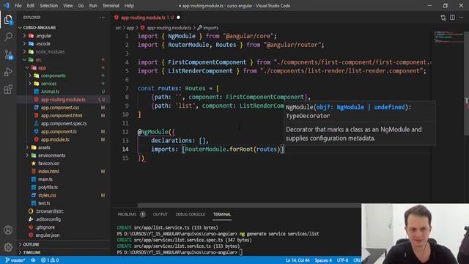
Task: Click Spaces: 4 indentation setting
Action: (x=323, y=260)
